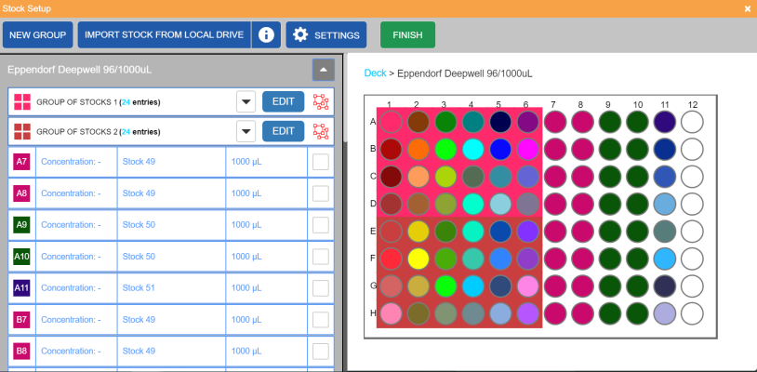Click the layout icon for Stocks Group 2

(x=321, y=131)
